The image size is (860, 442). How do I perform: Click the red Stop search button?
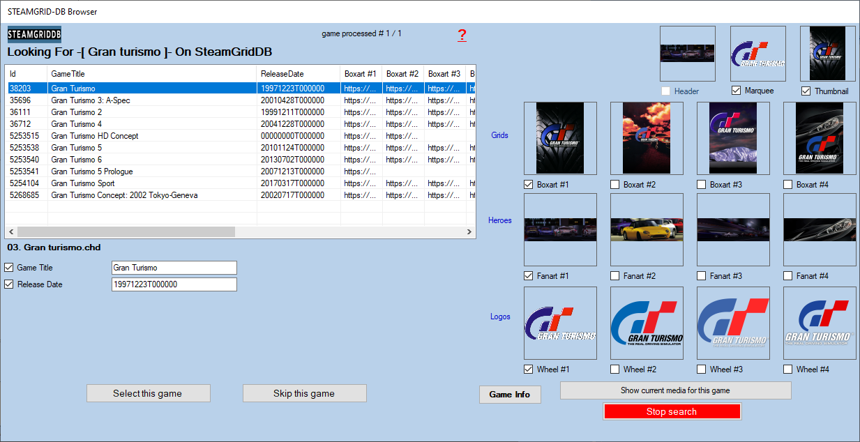coord(671,412)
